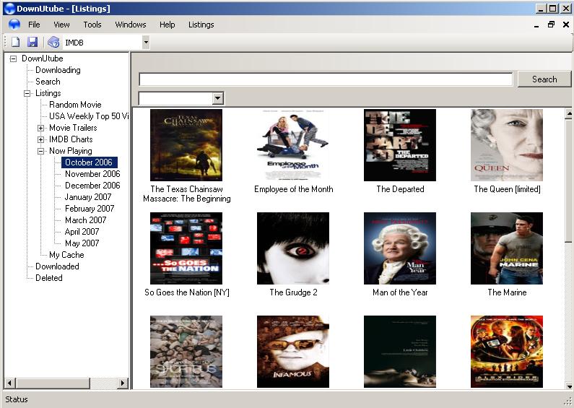
Task: Click Man of the Year poster
Action: (x=400, y=248)
